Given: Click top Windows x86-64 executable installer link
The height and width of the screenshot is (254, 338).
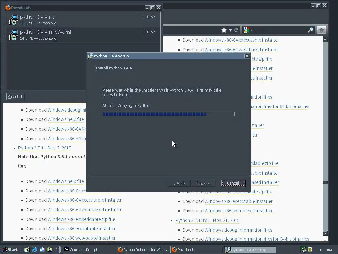Looking at the screenshot, I should [x=242, y=40].
